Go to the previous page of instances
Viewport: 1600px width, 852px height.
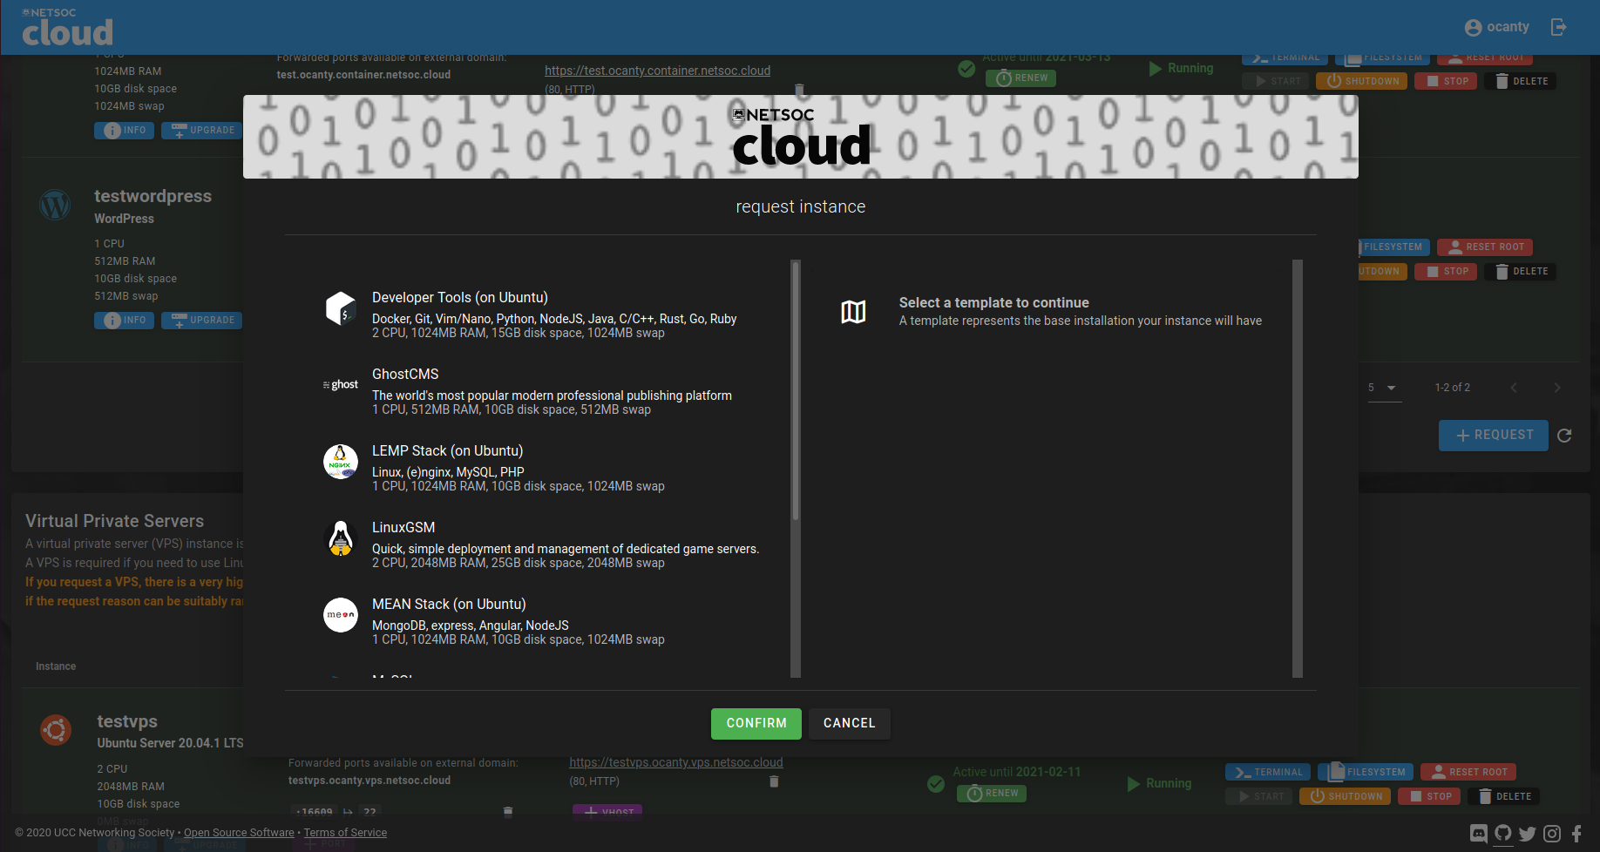point(1514,388)
